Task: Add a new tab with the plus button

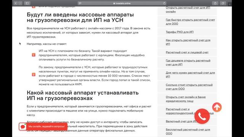Action: click(230, 4)
